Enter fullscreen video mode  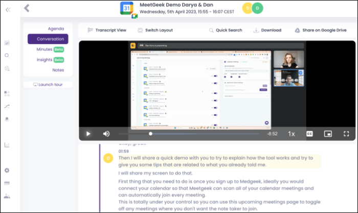346,134
